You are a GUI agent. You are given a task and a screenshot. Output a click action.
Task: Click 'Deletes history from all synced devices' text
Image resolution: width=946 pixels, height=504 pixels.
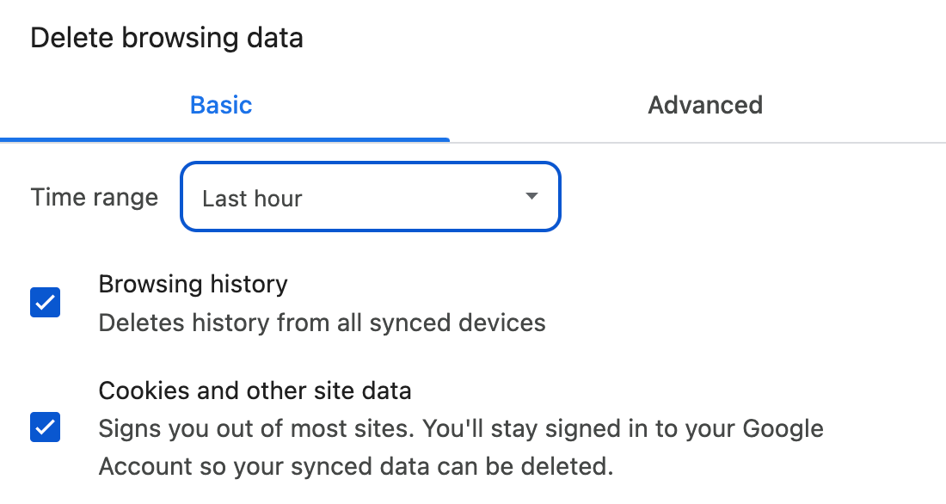click(322, 323)
